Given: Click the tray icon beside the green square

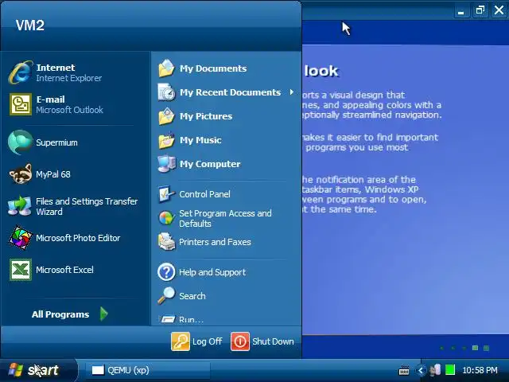Looking at the screenshot, I should click(x=435, y=369).
